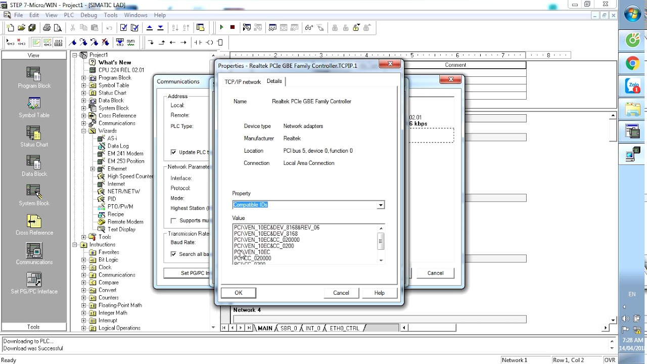This screenshot has height=364, width=647.
Task: Select the CPU 224 REL 02.01 tree item
Action: [x=121, y=70]
